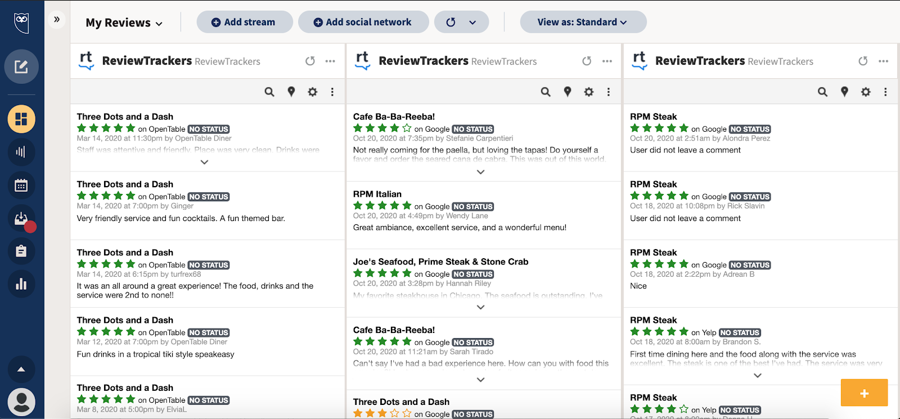Refresh the first ReviewTrackers stream
The height and width of the screenshot is (419, 900).
[x=310, y=61]
